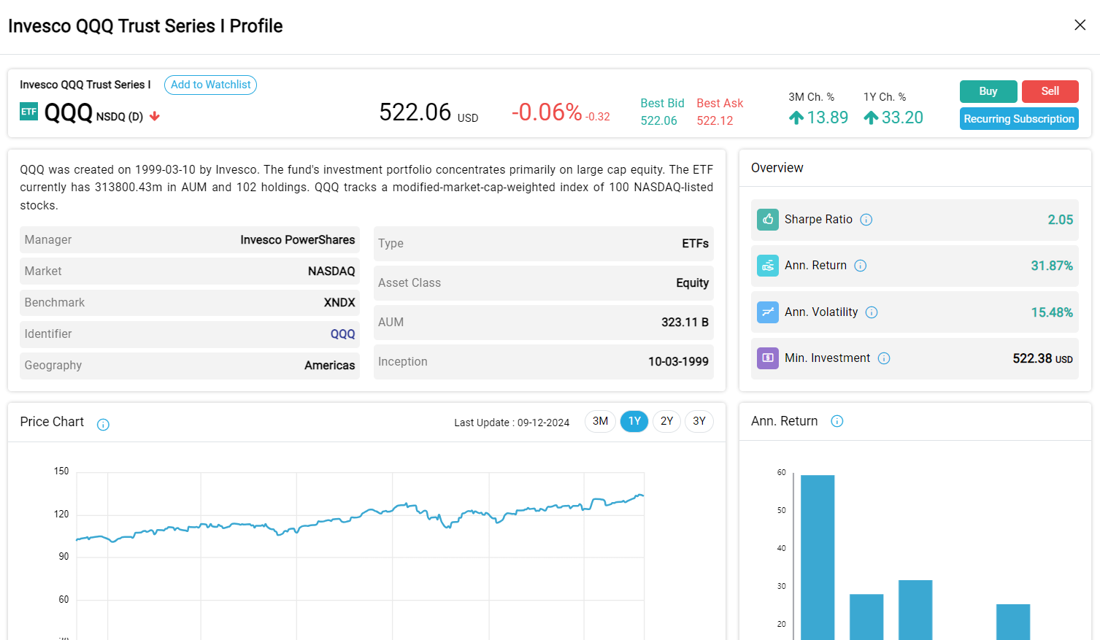Open the Ann. Volatility info icon

pyautogui.click(x=872, y=312)
